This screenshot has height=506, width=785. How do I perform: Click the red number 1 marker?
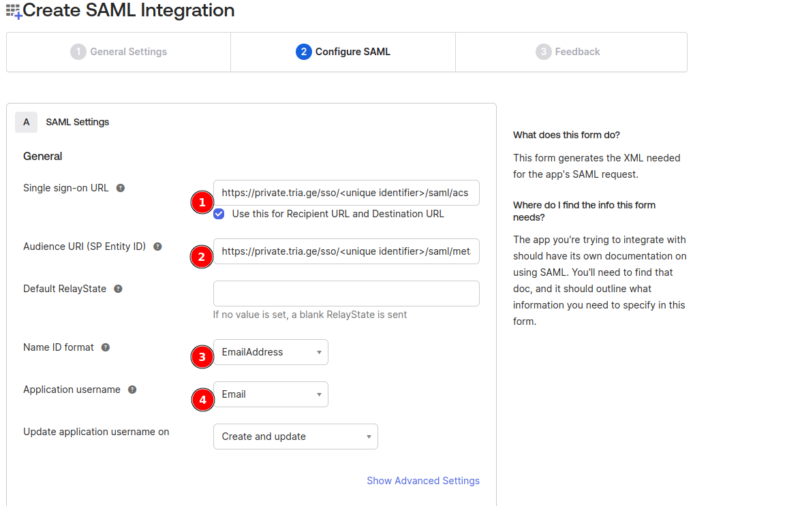[x=202, y=202]
